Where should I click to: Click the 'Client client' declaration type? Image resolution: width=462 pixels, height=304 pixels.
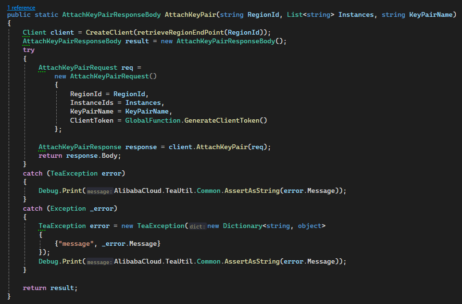(x=35, y=32)
